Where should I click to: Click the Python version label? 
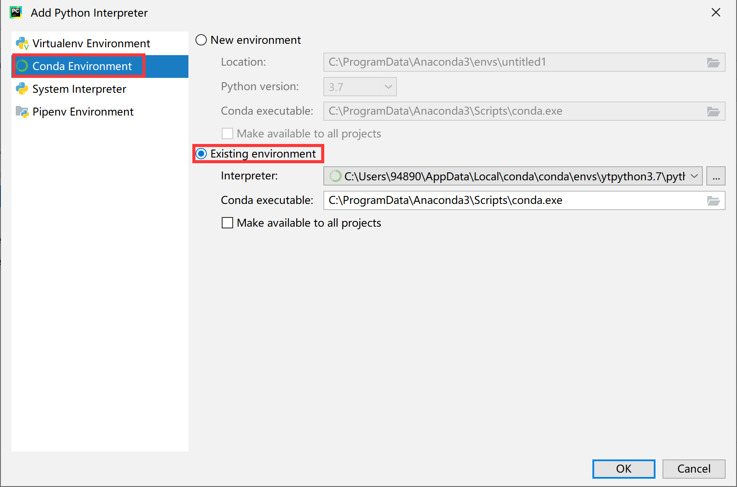point(260,87)
